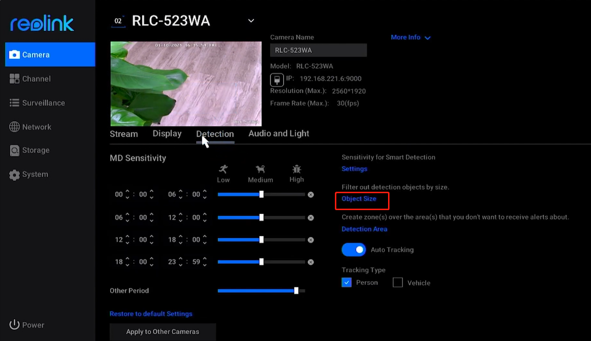Image resolution: width=591 pixels, height=341 pixels.
Task: Adjust sensitivity slider for 06:00–12:00 period
Action: point(261,217)
